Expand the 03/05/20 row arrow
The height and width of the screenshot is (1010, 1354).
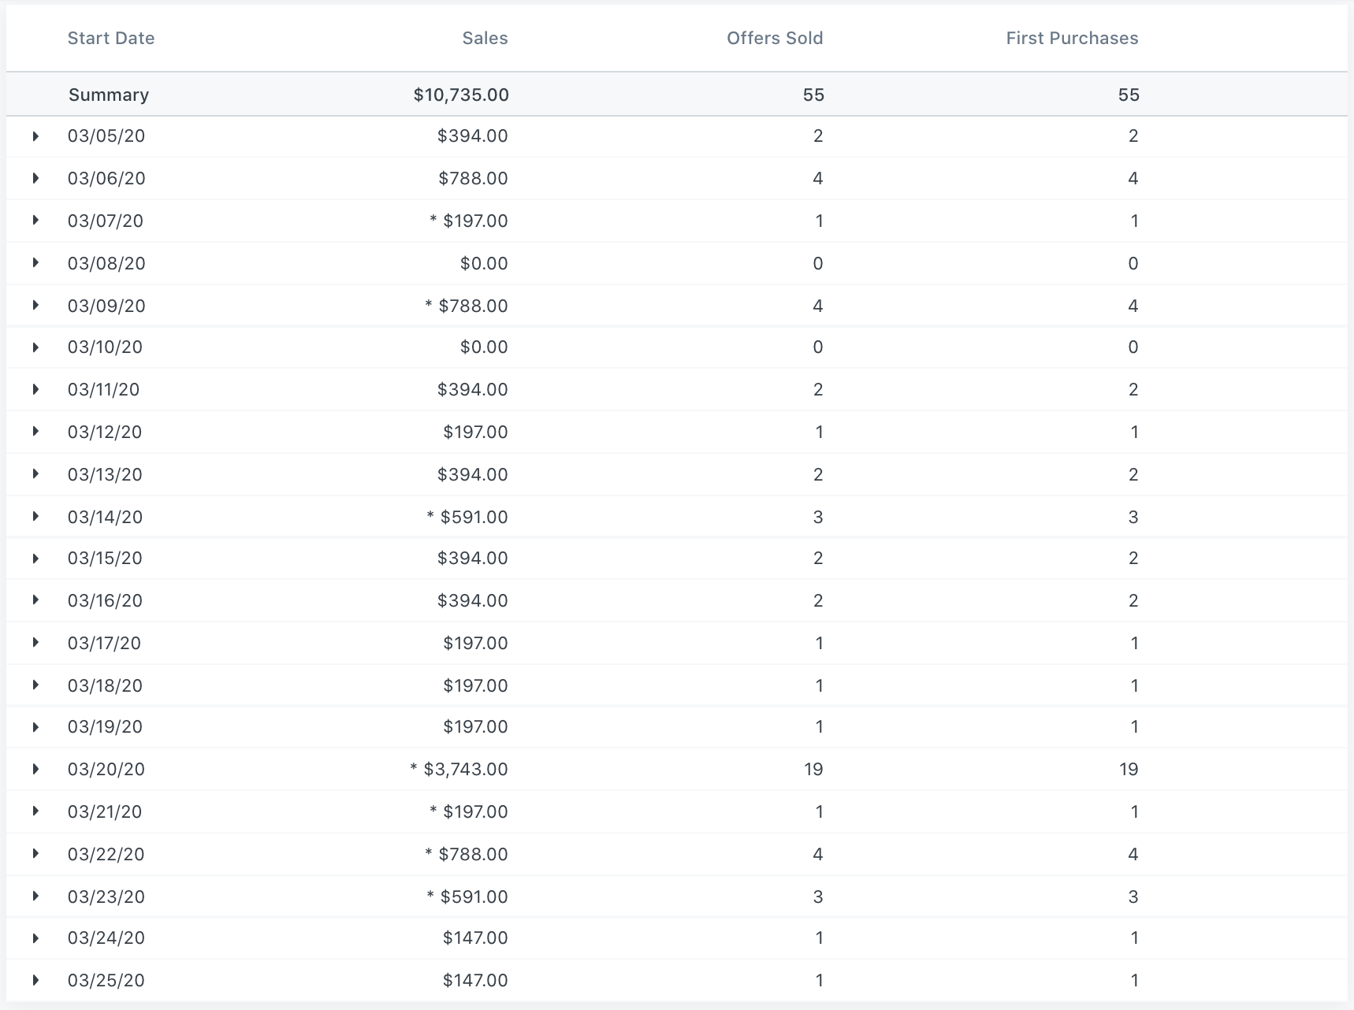tap(35, 136)
